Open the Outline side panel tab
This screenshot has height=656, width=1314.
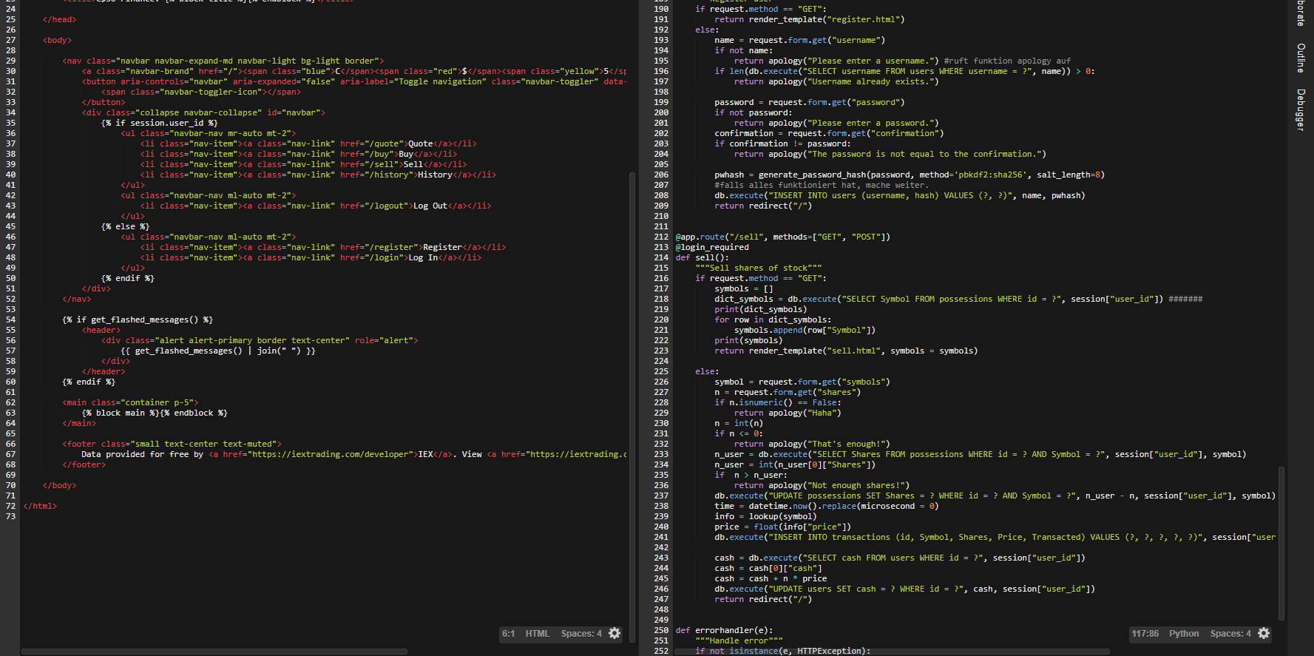point(1301,58)
